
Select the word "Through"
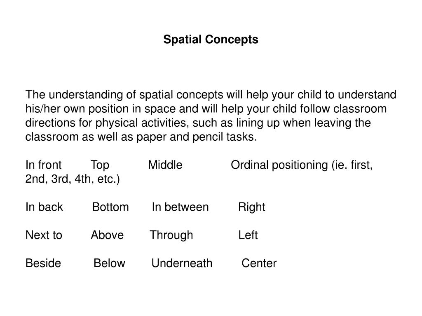click(x=171, y=235)
